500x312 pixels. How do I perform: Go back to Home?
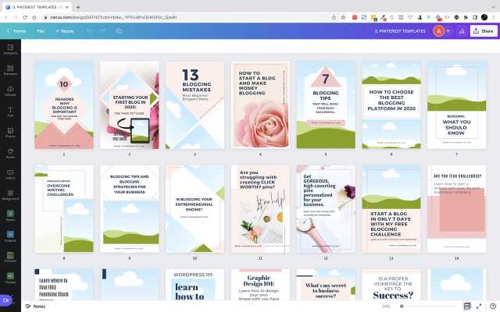(16, 31)
